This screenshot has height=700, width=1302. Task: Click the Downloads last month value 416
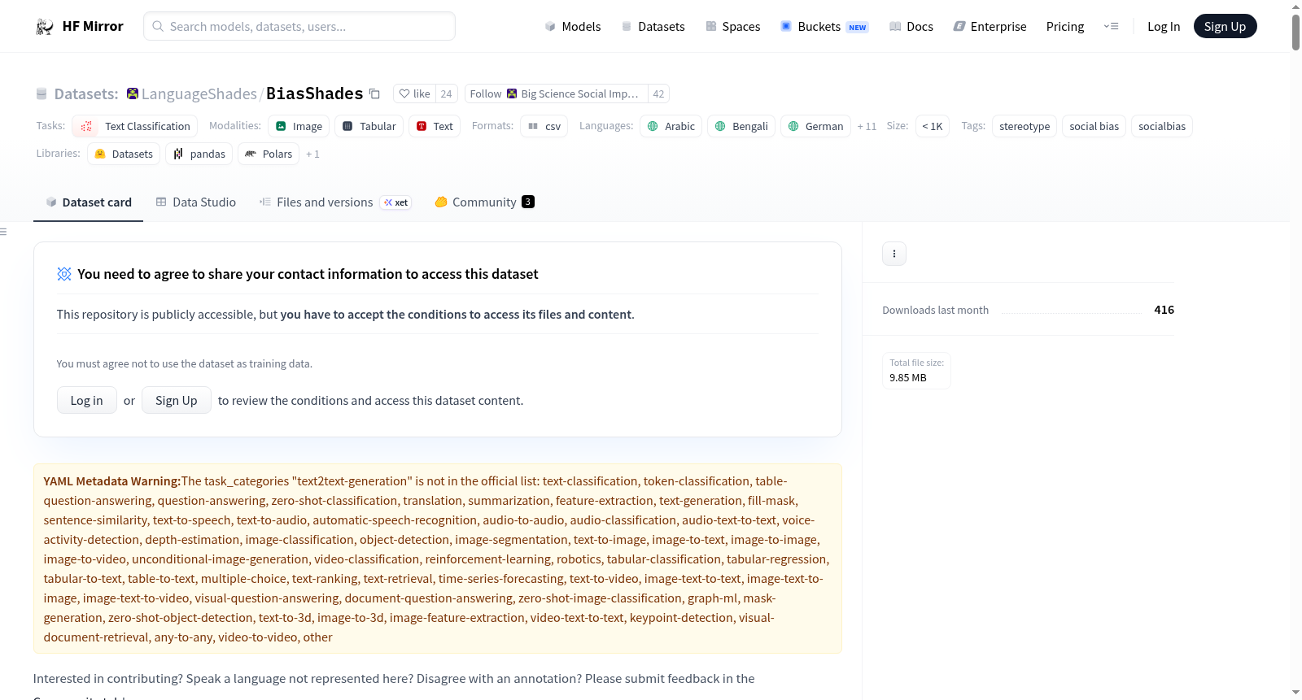pos(1164,310)
